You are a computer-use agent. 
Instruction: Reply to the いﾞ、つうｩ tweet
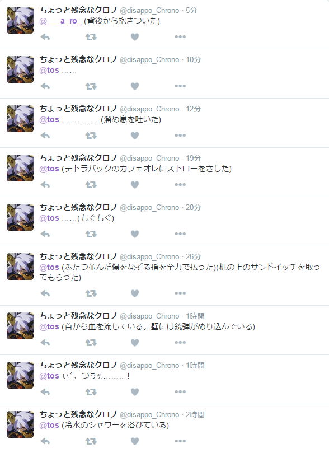45,392
